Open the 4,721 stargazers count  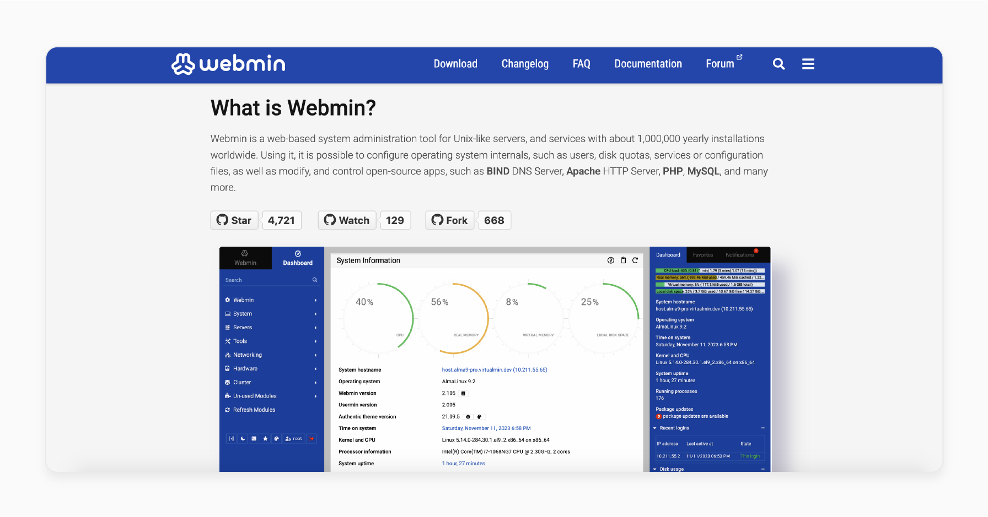point(281,220)
